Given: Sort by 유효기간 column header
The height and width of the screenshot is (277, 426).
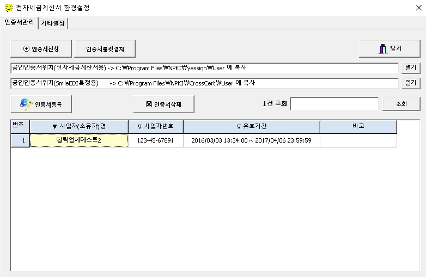Looking at the screenshot, I should tap(251, 126).
